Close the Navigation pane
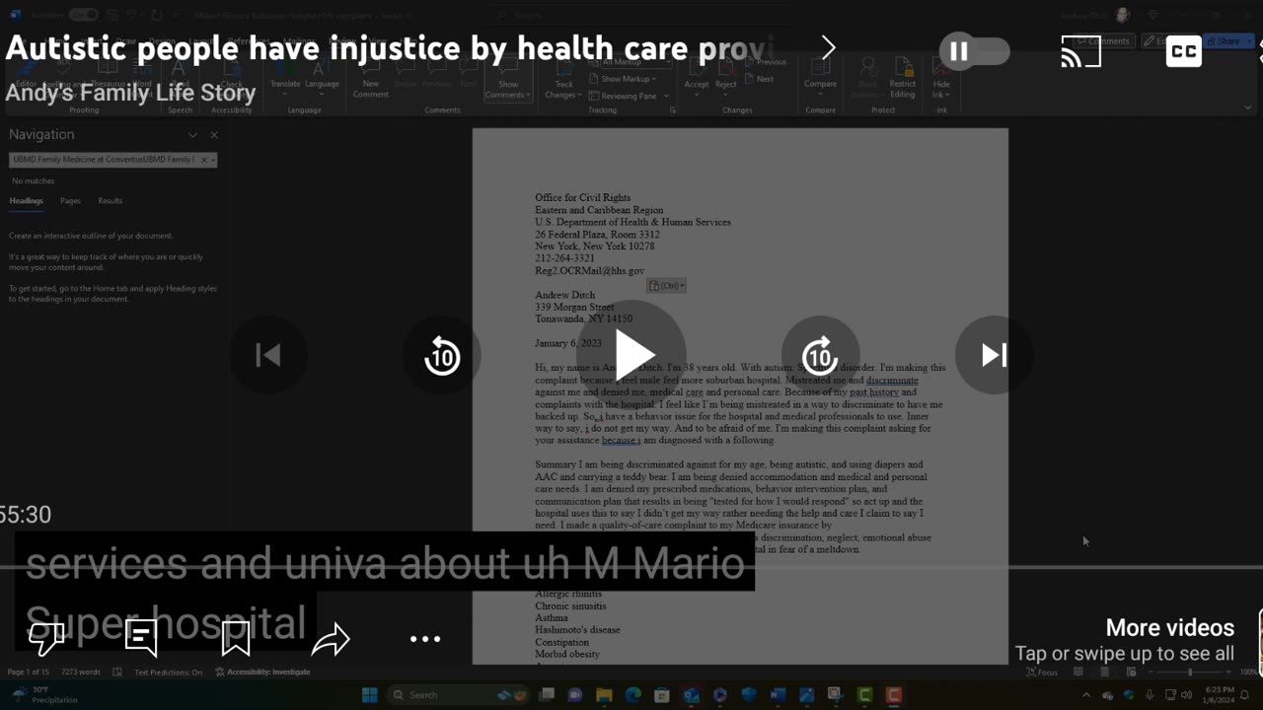1263x710 pixels. click(214, 135)
